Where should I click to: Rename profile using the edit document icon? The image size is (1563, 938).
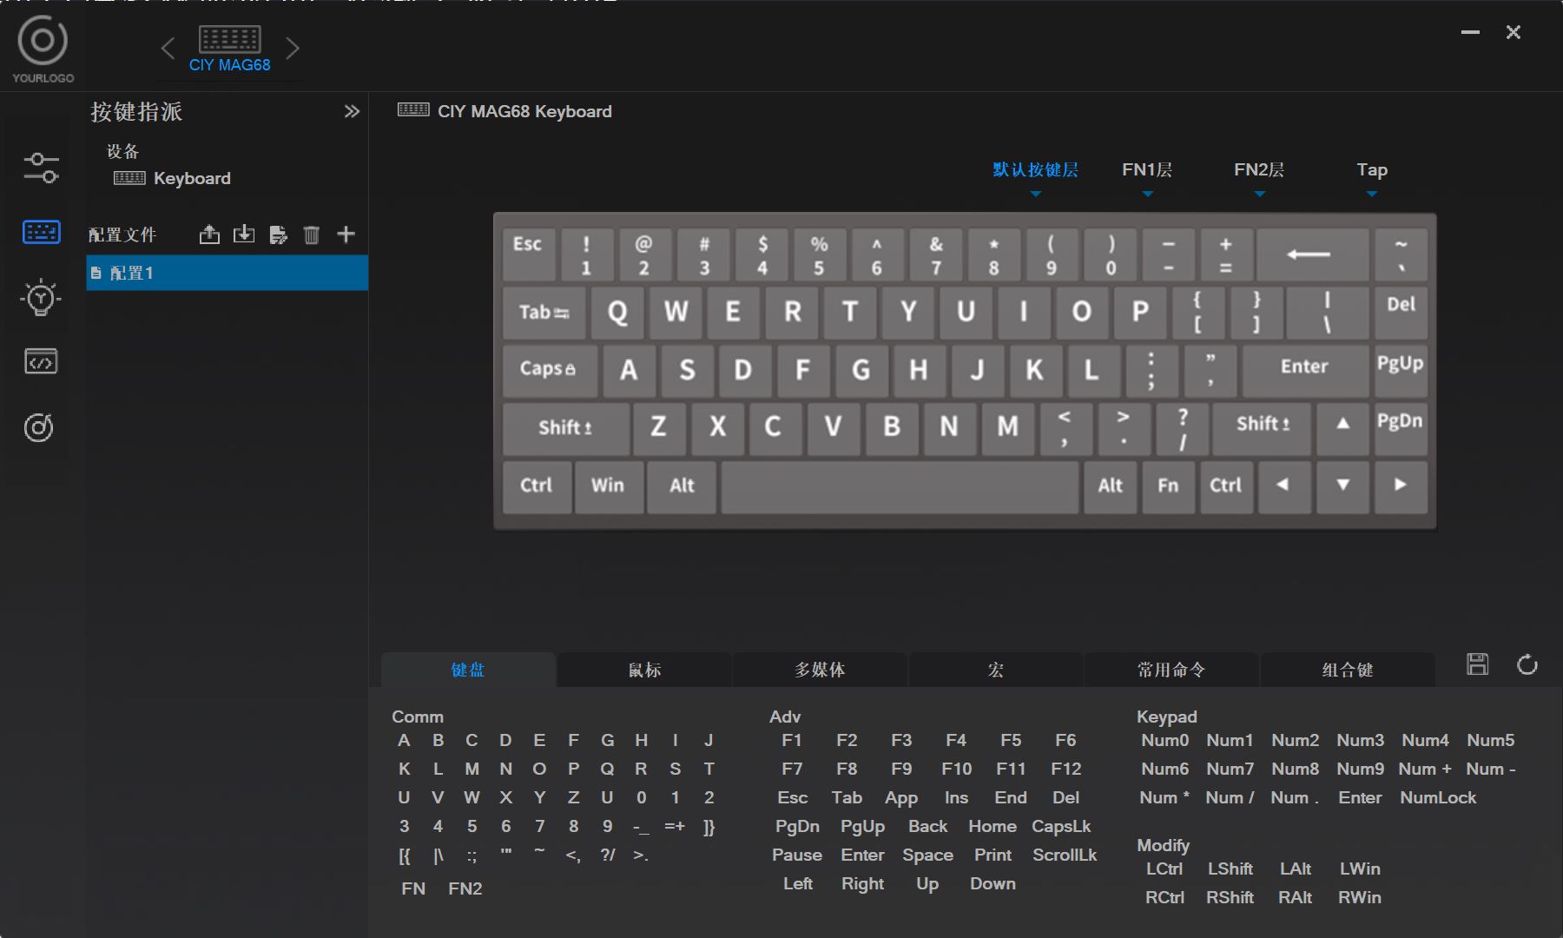(278, 234)
